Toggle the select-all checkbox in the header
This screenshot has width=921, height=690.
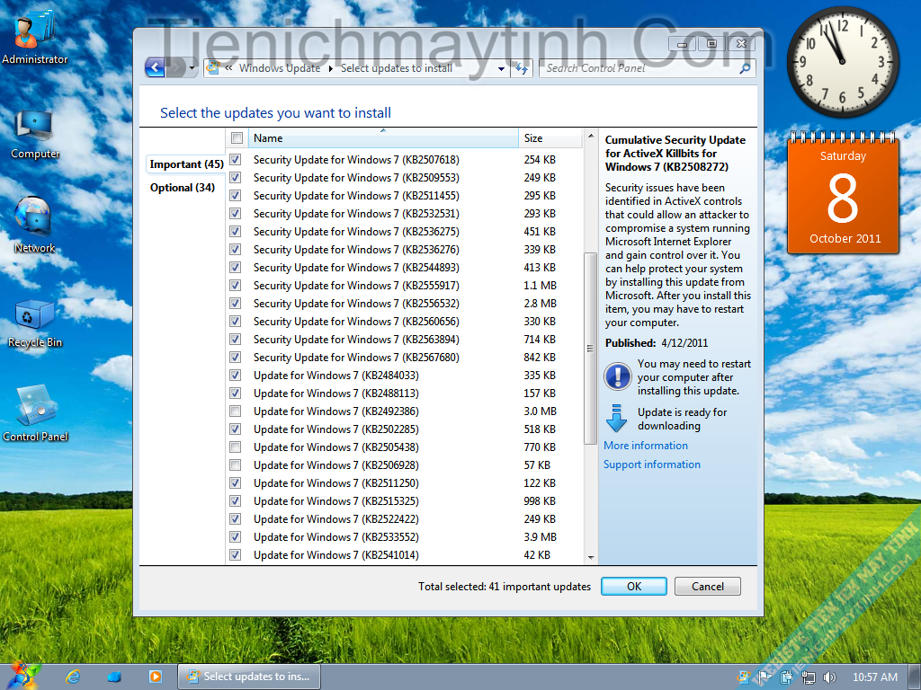tap(237, 137)
